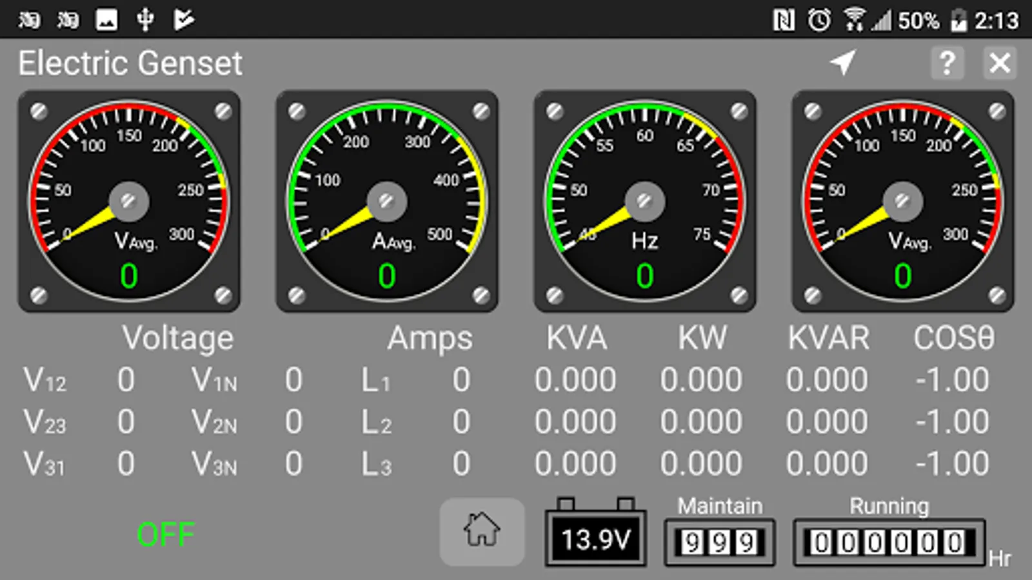Tap the V1N voltage label
Screen dimensions: 1032x580
[214, 380]
